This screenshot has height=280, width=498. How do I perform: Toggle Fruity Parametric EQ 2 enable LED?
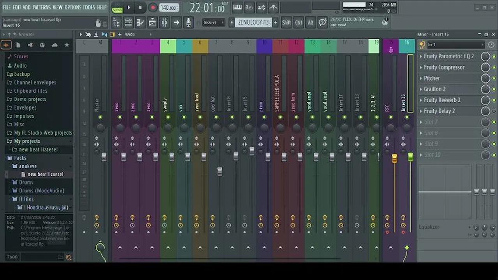[x=494, y=56]
